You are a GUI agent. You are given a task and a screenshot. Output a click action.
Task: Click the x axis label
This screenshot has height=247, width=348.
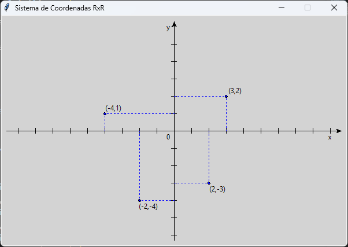[x=330, y=138]
